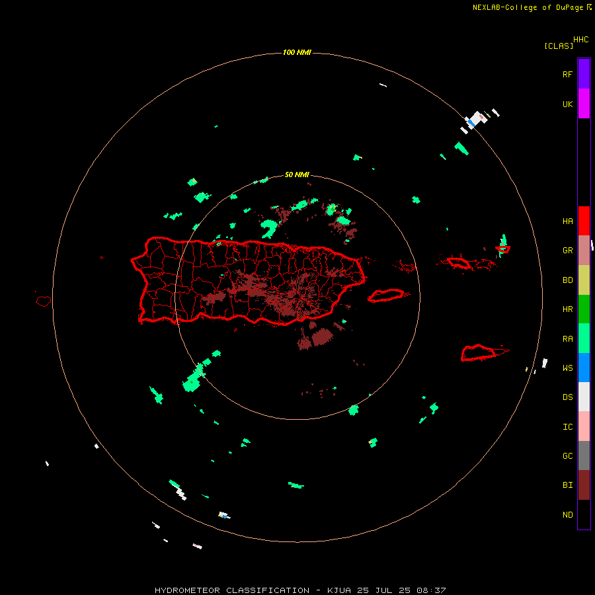
Task: Click the BI brown legend swatch
Action: click(584, 485)
